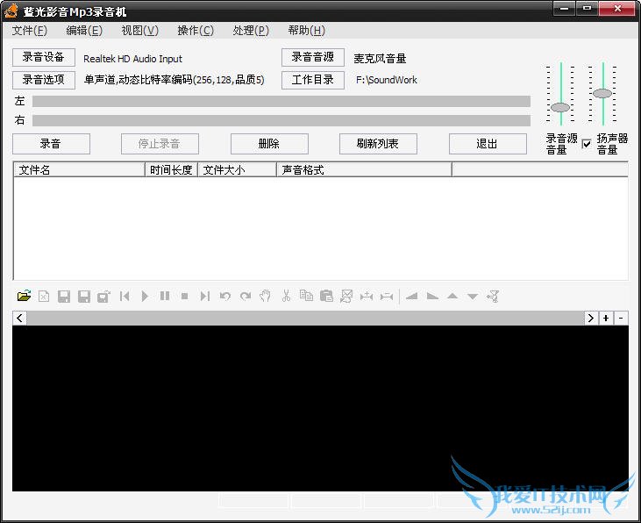Click the trim minus range icon

[x=387, y=296]
